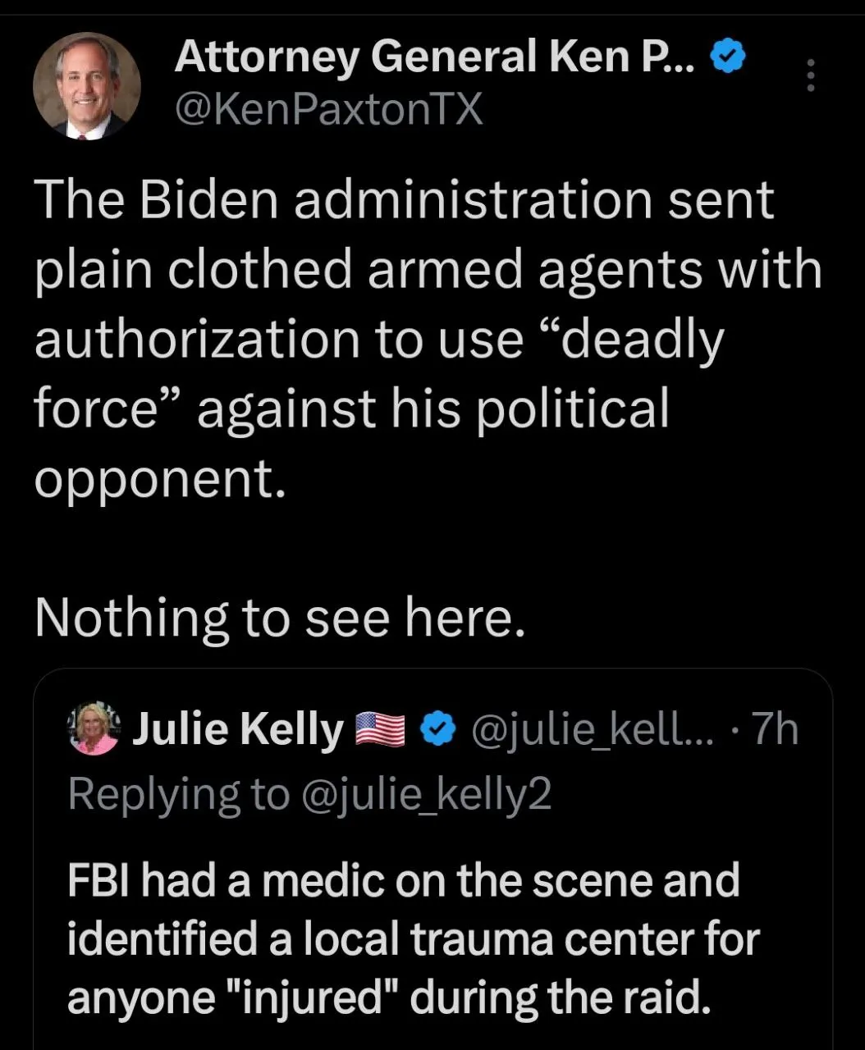Click verified badge beside Attorney General name

(727, 57)
